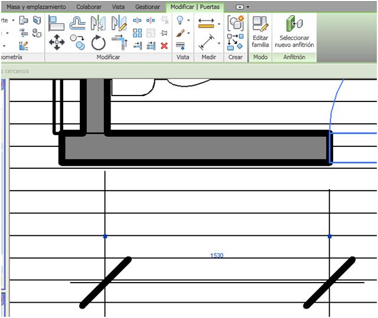The height and width of the screenshot is (318, 378).
Task: Click the Editar familia button
Action: click(260, 32)
